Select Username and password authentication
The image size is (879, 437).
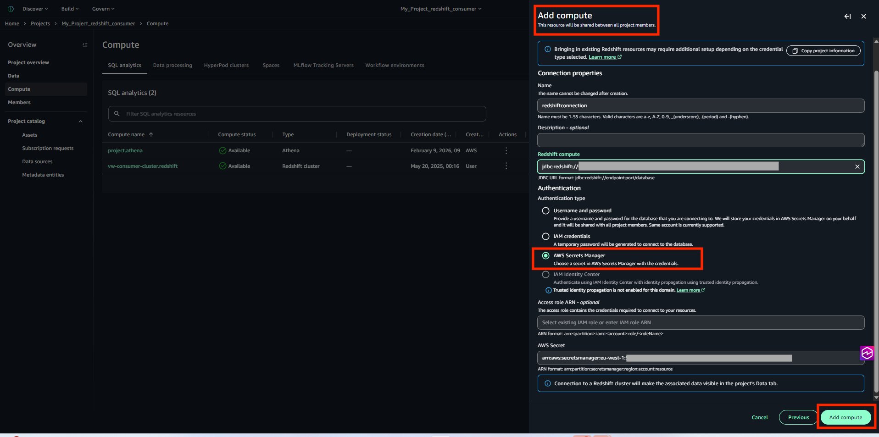point(545,211)
